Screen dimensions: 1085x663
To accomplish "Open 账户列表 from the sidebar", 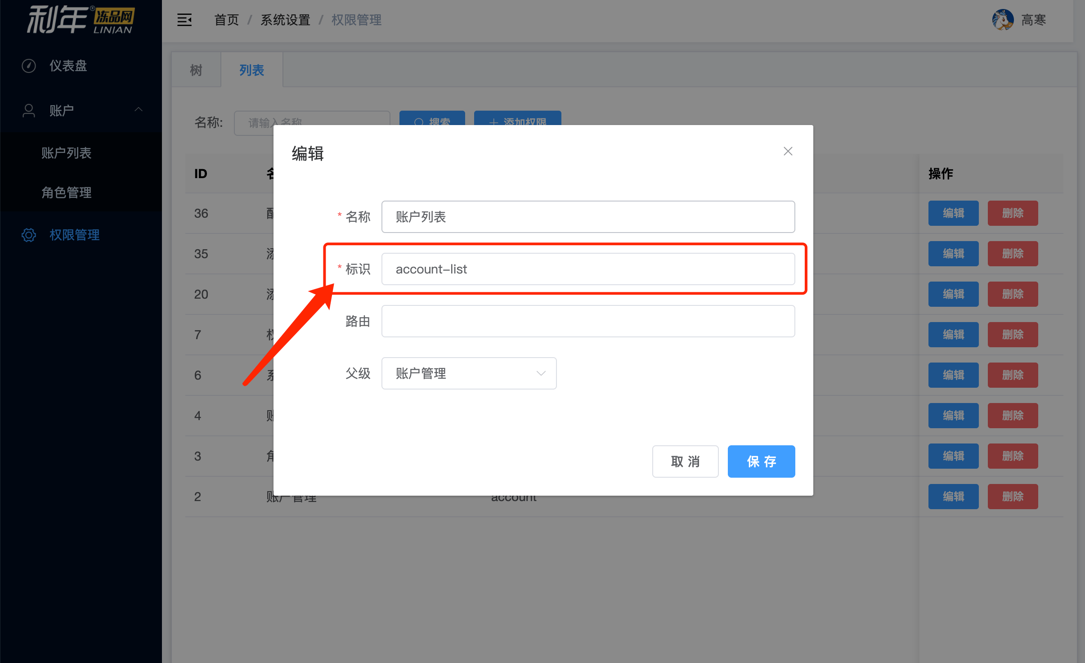I will coord(67,153).
